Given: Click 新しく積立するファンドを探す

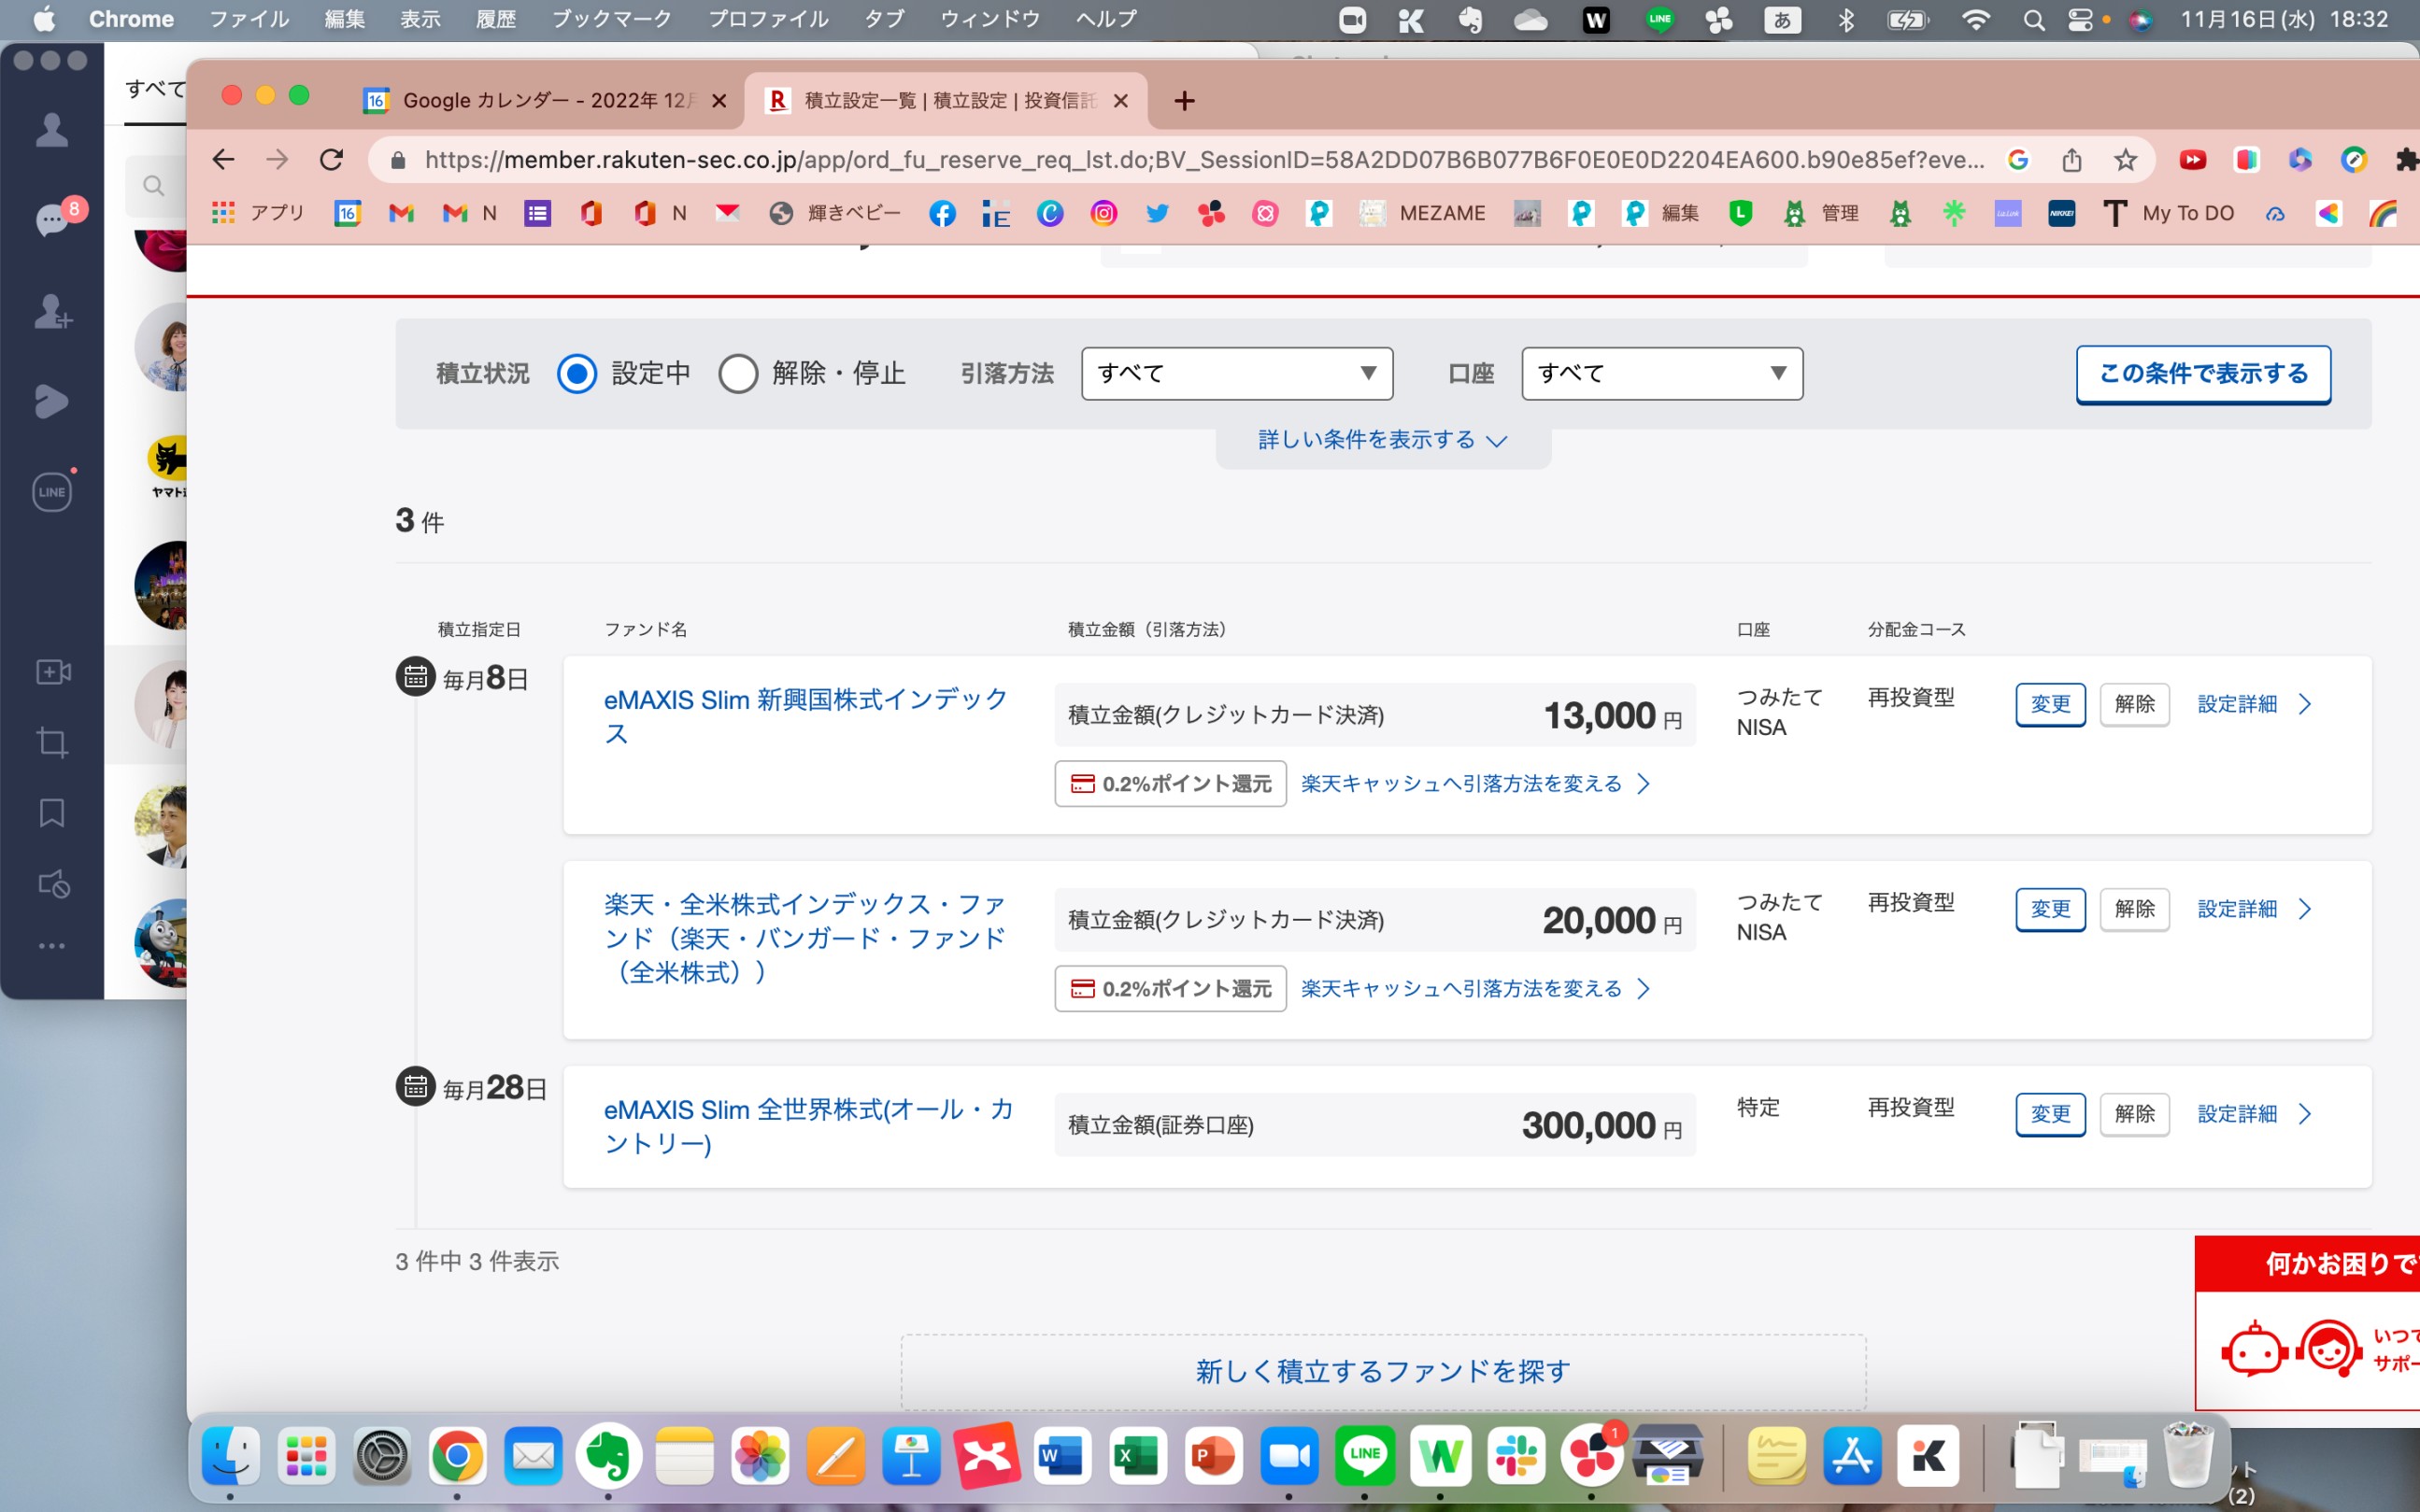Looking at the screenshot, I should (1383, 1371).
